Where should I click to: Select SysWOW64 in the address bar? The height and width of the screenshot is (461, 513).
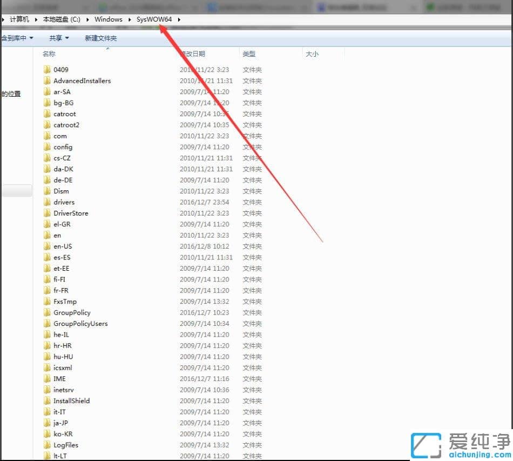pos(154,19)
